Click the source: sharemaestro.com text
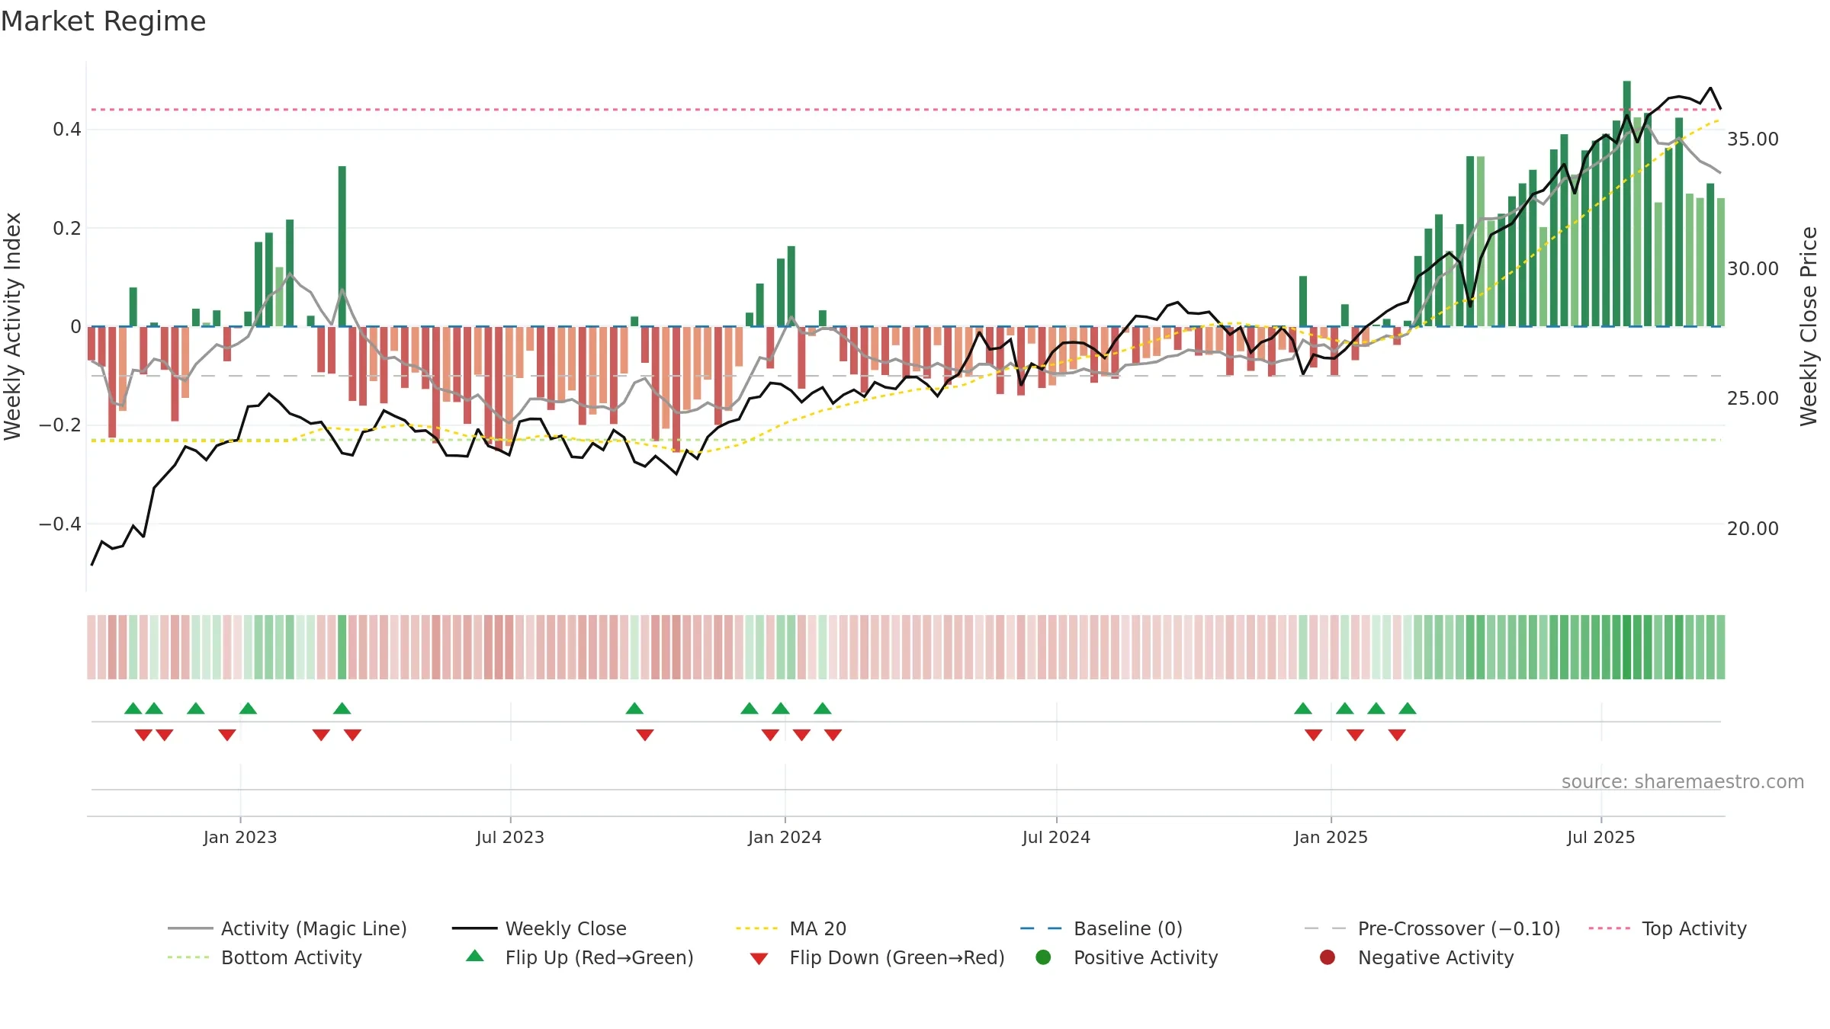The image size is (1830, 1029). 1683,781
